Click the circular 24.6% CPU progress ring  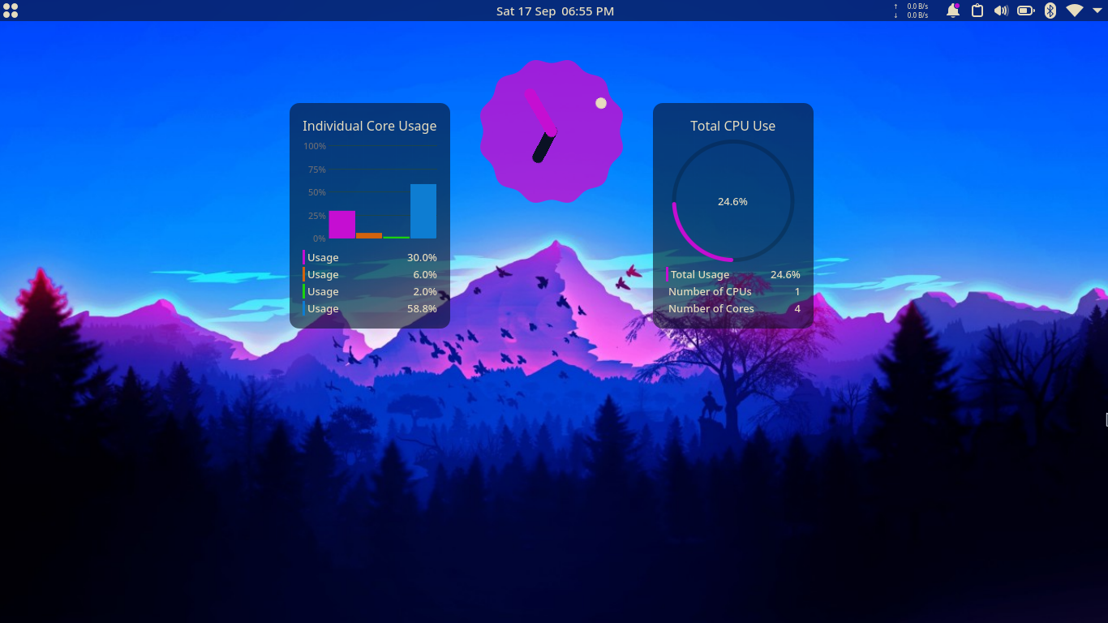(x=732, y=201)
